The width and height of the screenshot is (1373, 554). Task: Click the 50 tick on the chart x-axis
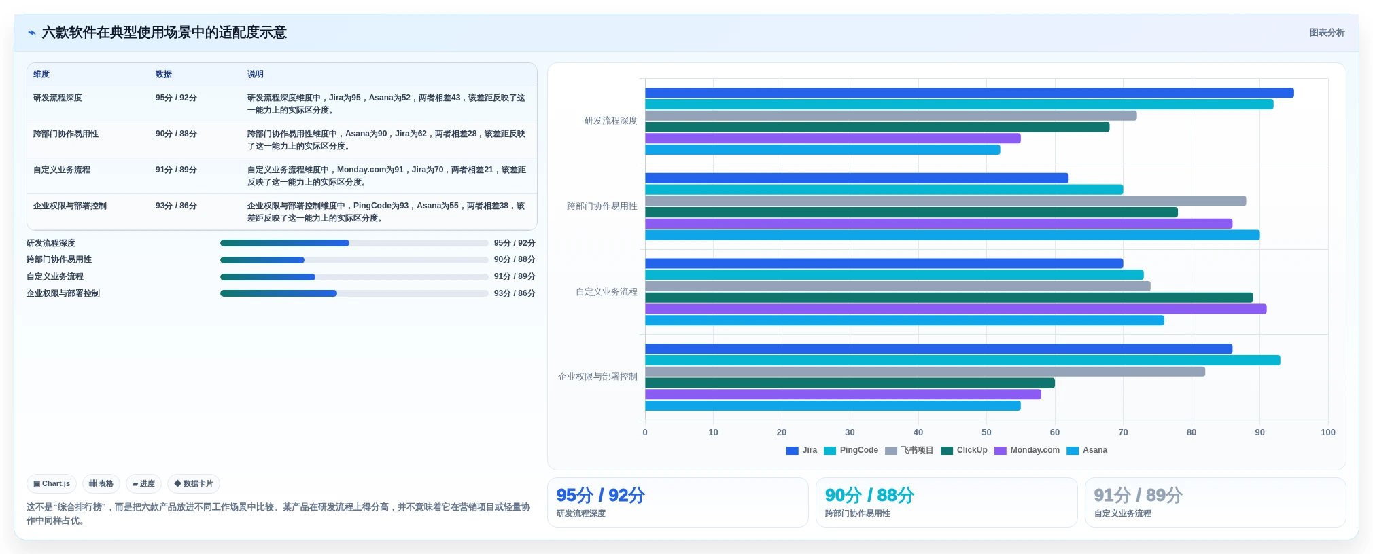point(986,432)
